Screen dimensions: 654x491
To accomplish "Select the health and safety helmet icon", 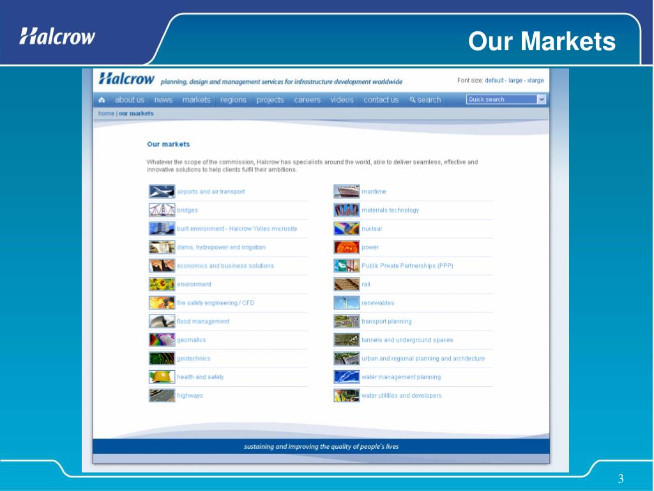I will click(x=162, y=377).
